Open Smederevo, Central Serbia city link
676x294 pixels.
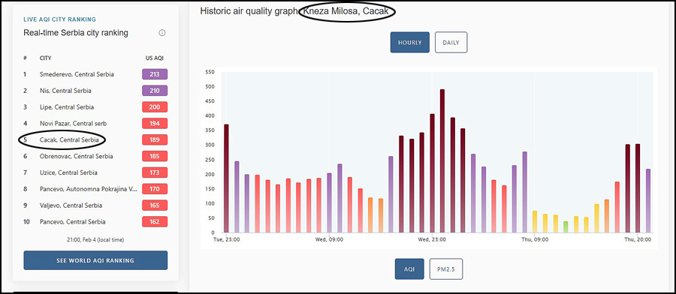click(77, 74)
